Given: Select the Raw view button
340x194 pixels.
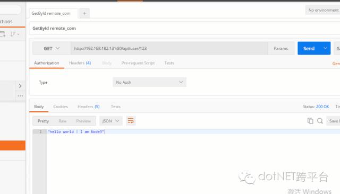Looking at the screenshot, I should pos(63,121).
